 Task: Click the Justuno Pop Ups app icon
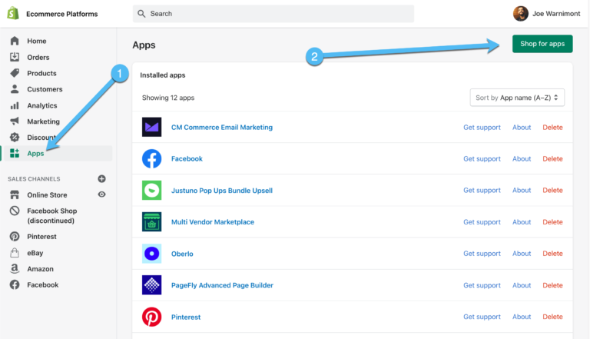[x=151, y=191]
